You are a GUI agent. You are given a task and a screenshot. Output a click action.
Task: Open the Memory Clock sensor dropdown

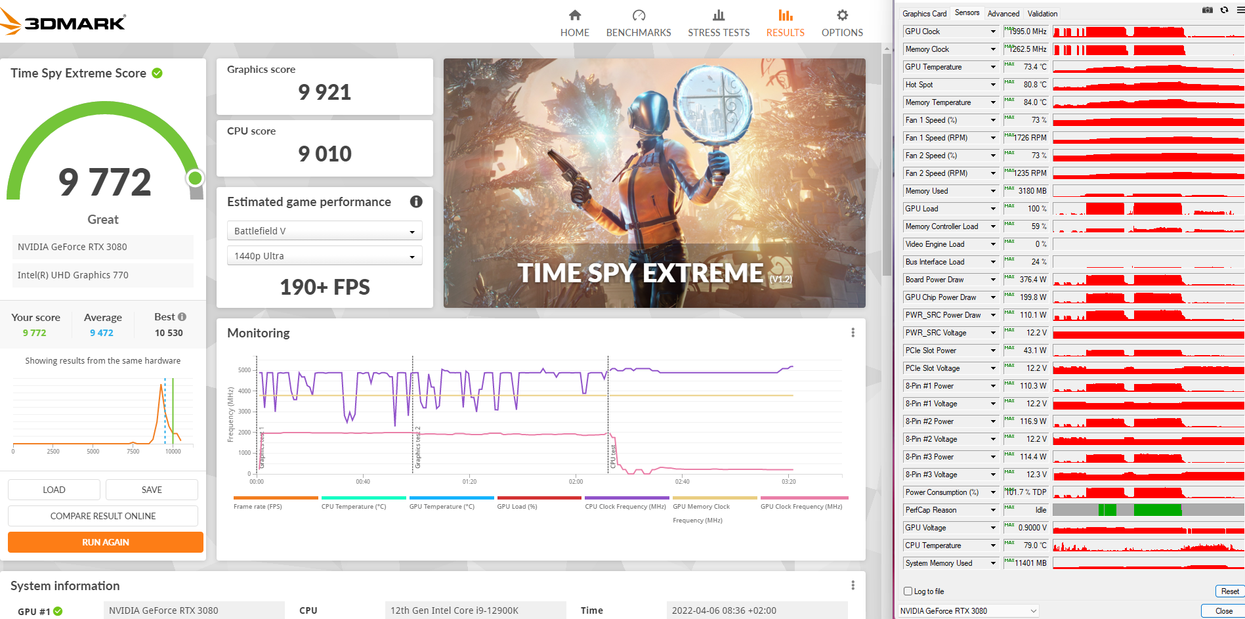(x=993, y=49)
